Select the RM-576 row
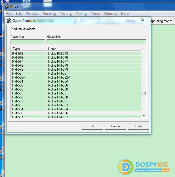Screen dimensions: 175x177 [x=76, y=58]
